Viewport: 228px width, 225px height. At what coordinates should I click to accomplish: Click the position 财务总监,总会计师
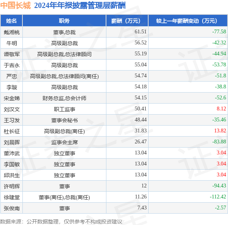[64, 98]
